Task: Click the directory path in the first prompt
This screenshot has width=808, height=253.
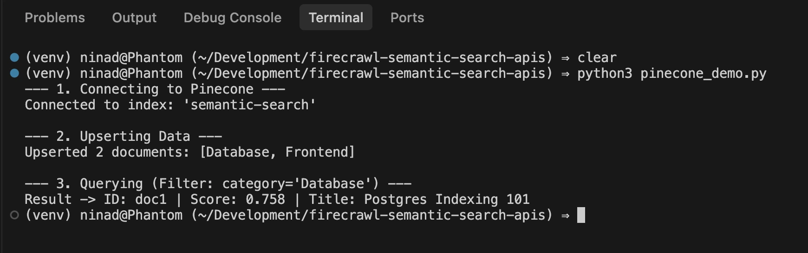Action: pos(372,57)
